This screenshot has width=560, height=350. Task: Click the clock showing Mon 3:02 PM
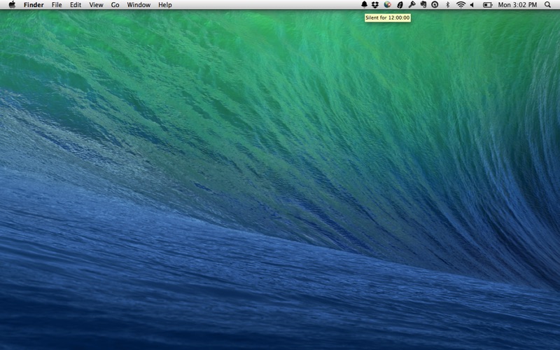517,5
